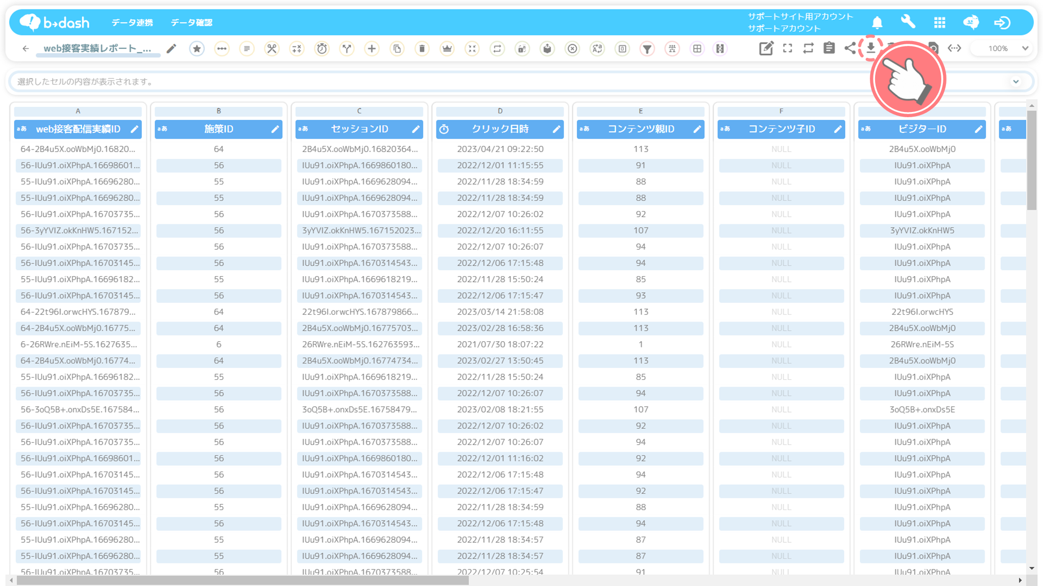Select cell 64-22t96I.orwcHYS.167879...
Viewport: 1043px width, 586px height.
78,312
